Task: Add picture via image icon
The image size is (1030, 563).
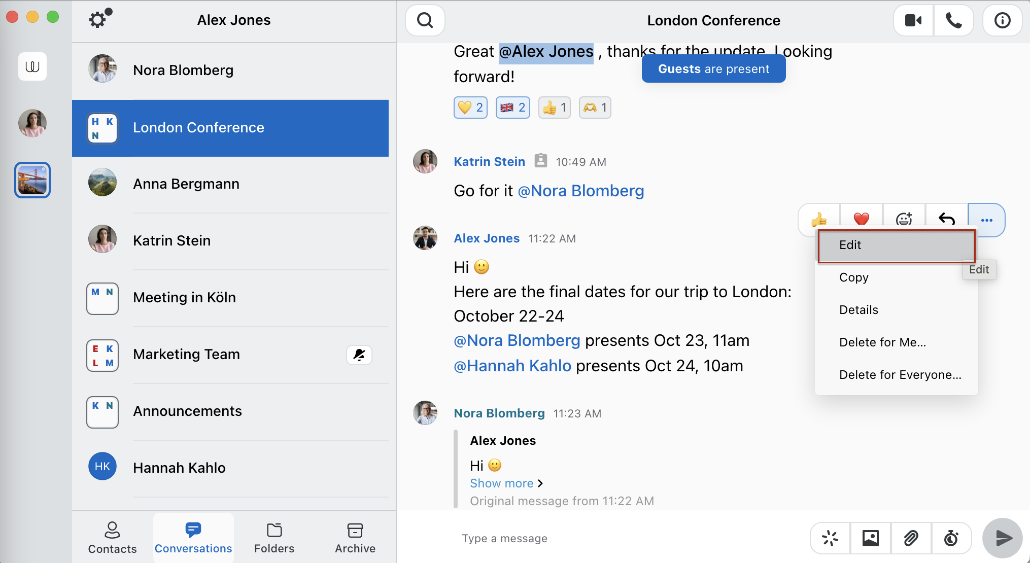Action: [871, 538]
